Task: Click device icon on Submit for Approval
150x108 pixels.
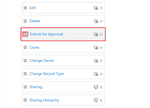Action: tap(96, 34)
